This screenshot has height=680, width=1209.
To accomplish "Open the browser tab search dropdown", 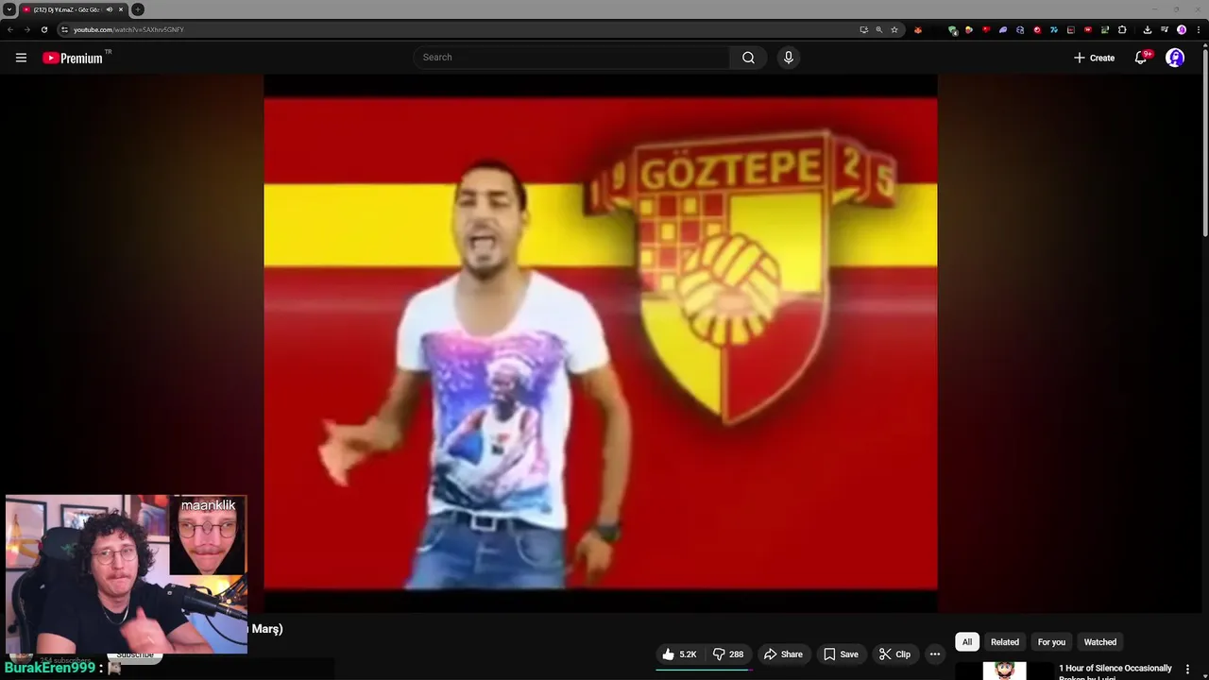I will click(9, 9).
